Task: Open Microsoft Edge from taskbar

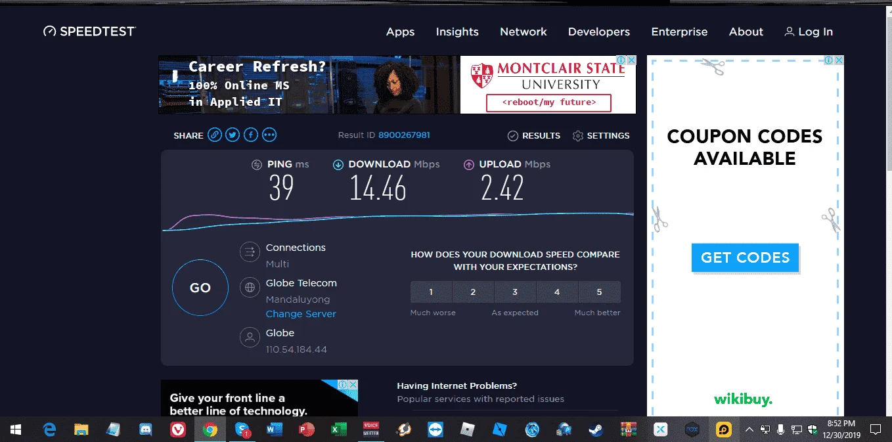Action: (x=49, y=430)
